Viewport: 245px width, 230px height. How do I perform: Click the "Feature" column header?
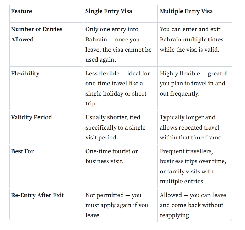(x=22, y=11)
